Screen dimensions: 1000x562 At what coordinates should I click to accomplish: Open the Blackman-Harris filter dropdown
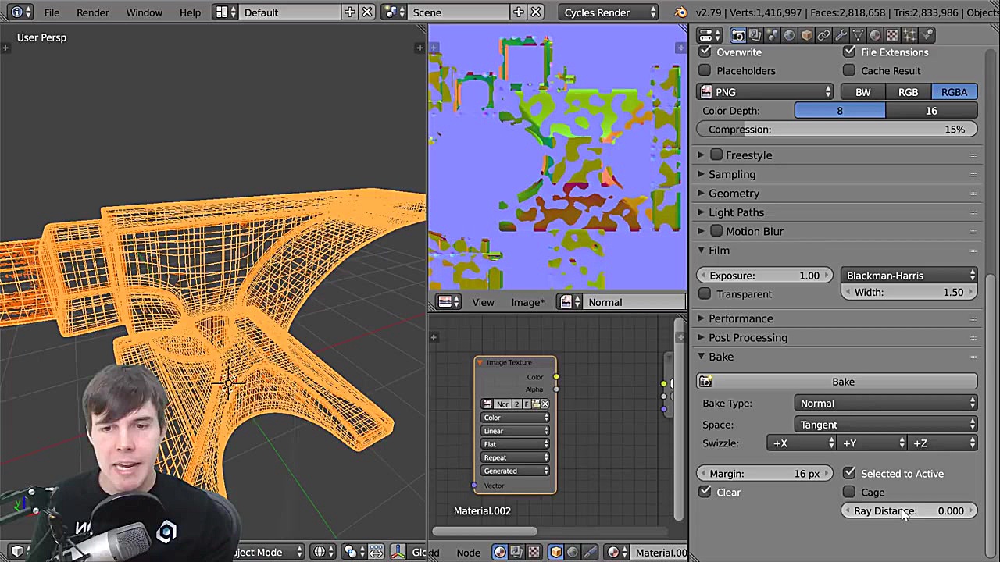pos(909,276)
